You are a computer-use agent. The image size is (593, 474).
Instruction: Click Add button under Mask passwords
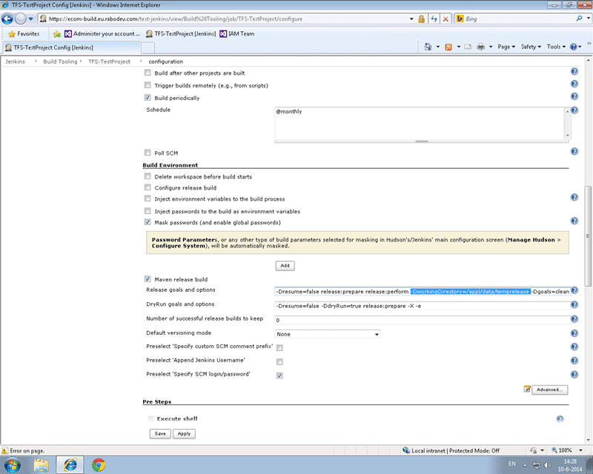click(285, 266)
